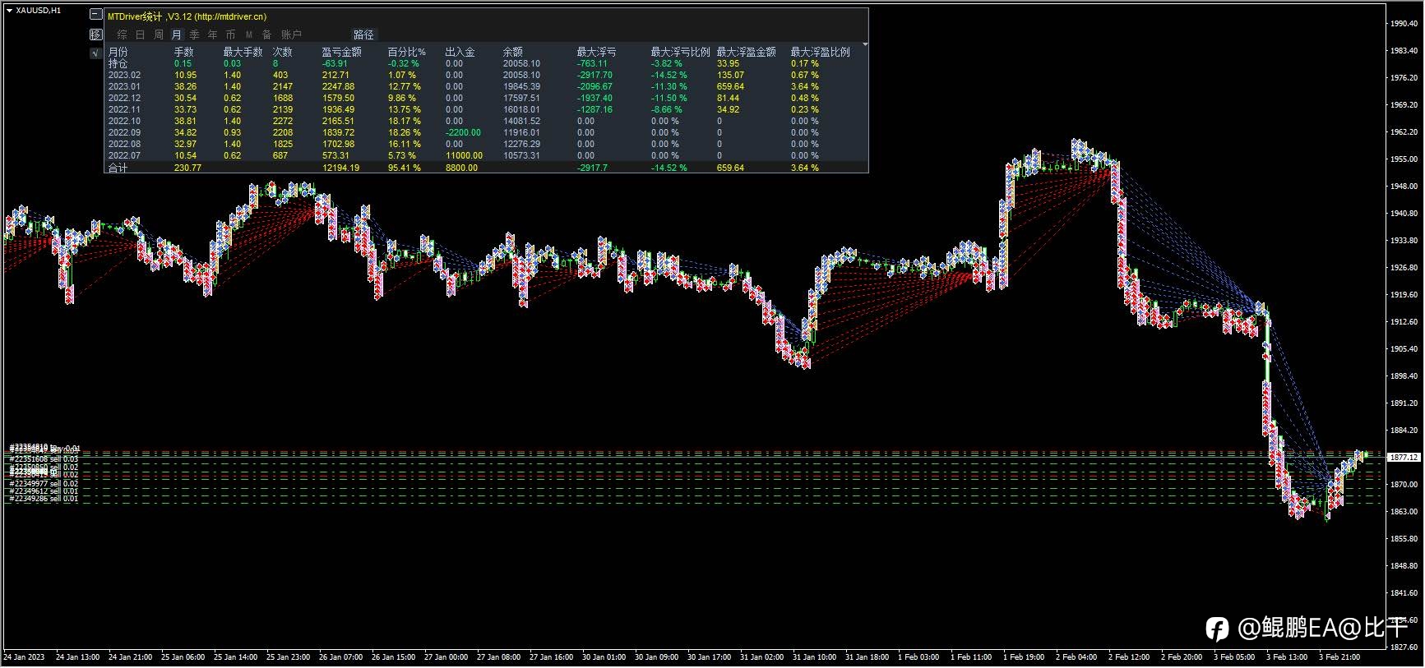This screenshot has width=1425, height=668.
Task: Click the 31 Jan 10:00 time axis label
Action: tap(815, 656)
